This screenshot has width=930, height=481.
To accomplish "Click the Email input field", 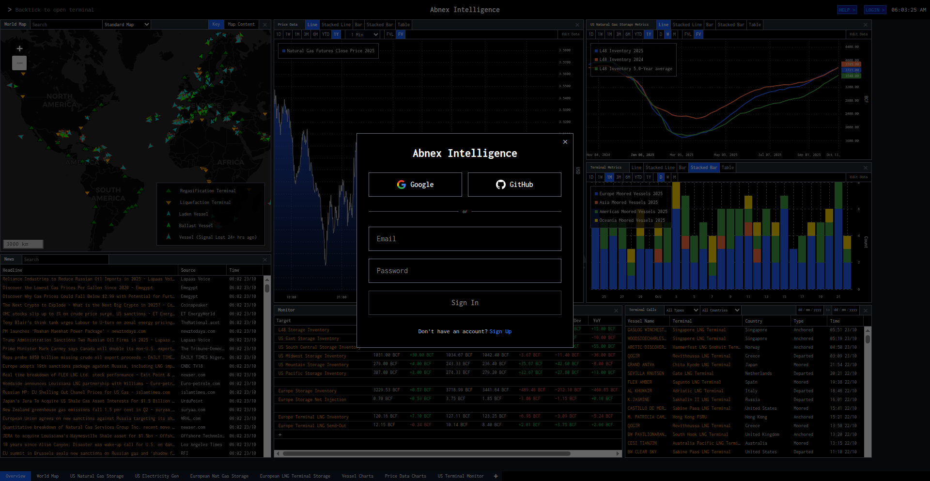I will pyautogui.click(x=465, y=239).
